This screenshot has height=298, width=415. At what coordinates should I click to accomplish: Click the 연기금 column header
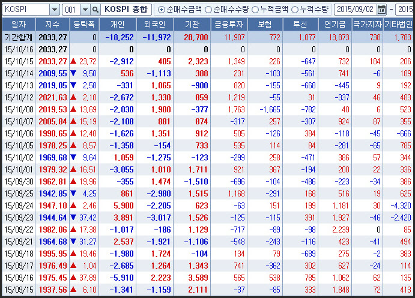coord(335,25)
